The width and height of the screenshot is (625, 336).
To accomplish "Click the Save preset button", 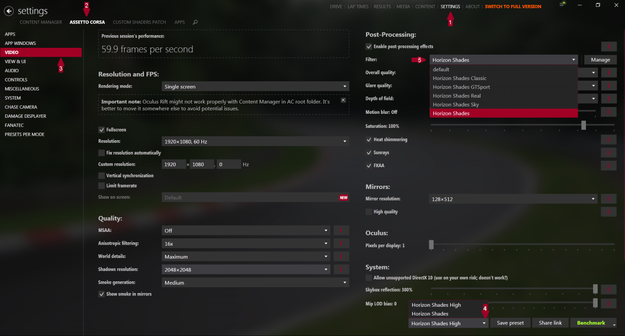I will pyautogui.click(x=510, y=323).
